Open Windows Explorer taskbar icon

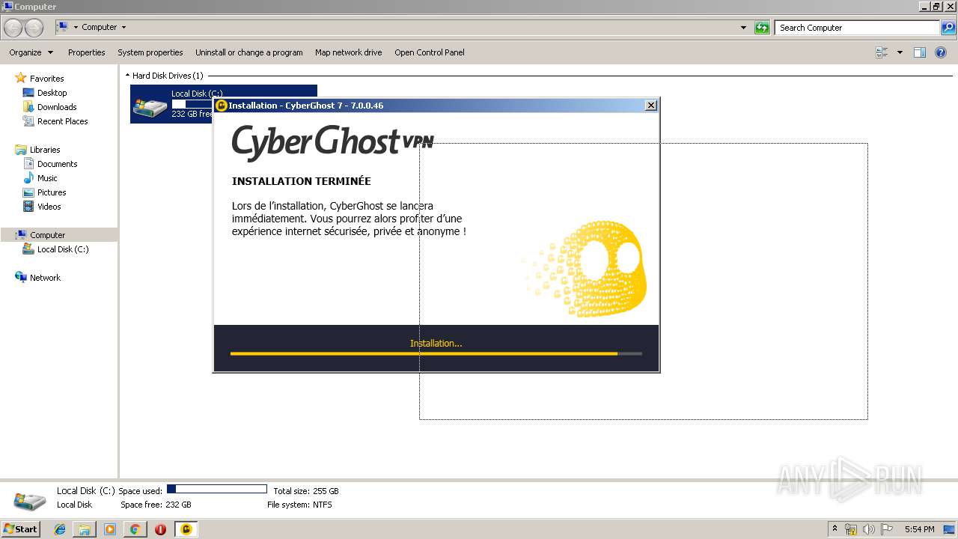85,529
